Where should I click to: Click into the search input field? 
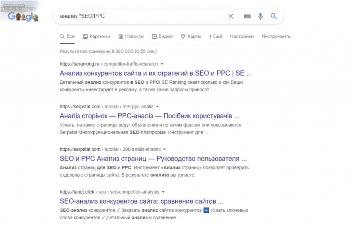[x=140, y=16]
